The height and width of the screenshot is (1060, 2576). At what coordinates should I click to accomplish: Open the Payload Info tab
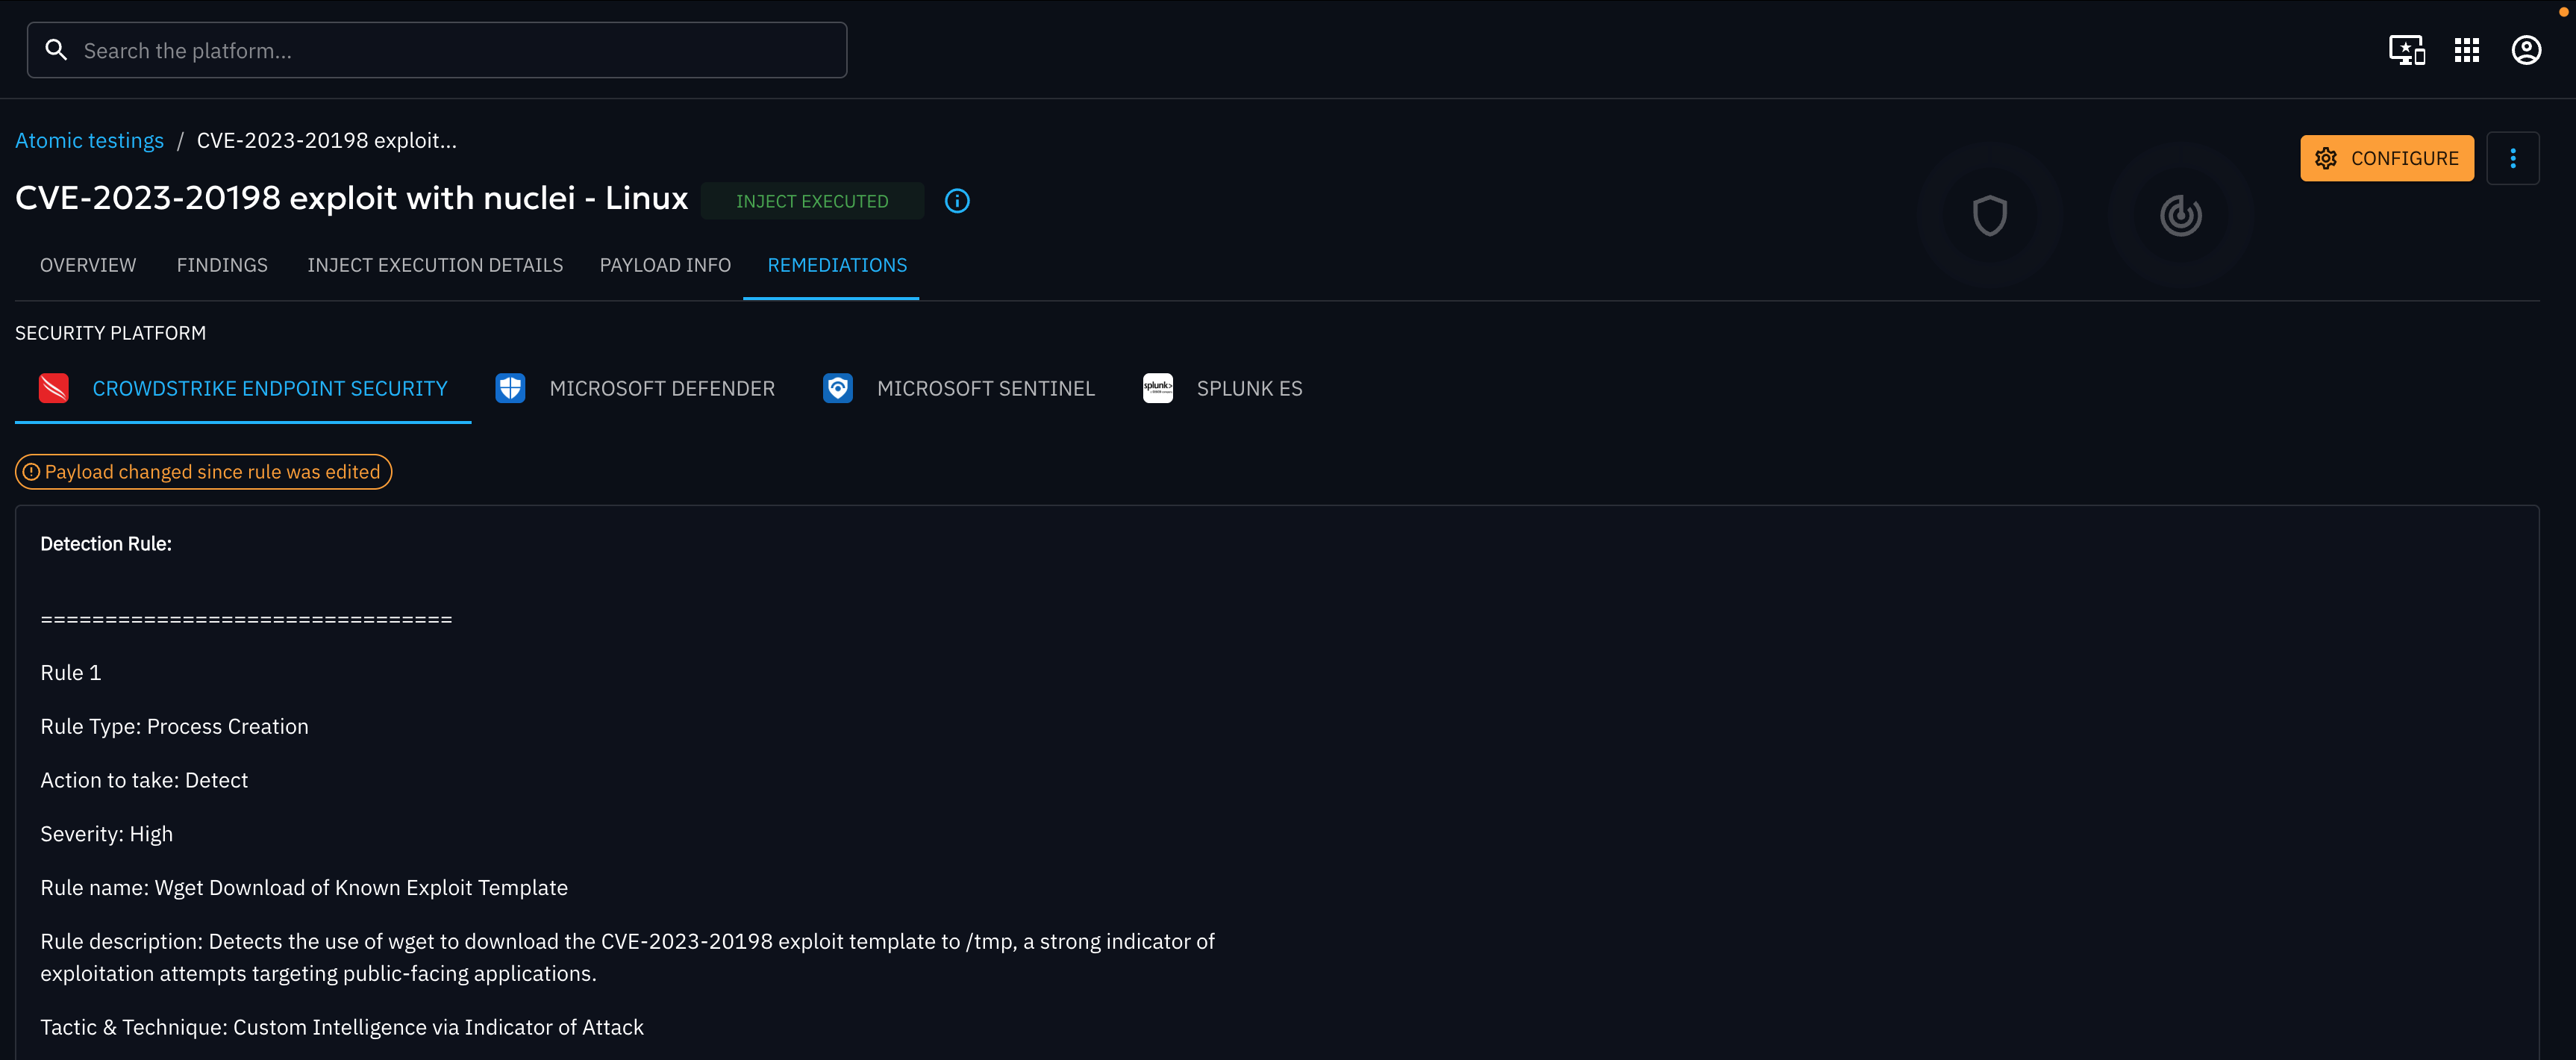coord(665,265)
